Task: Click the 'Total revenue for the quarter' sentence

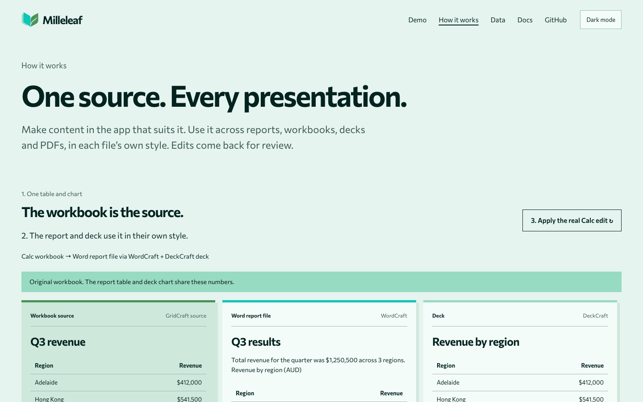Action: 318,360
